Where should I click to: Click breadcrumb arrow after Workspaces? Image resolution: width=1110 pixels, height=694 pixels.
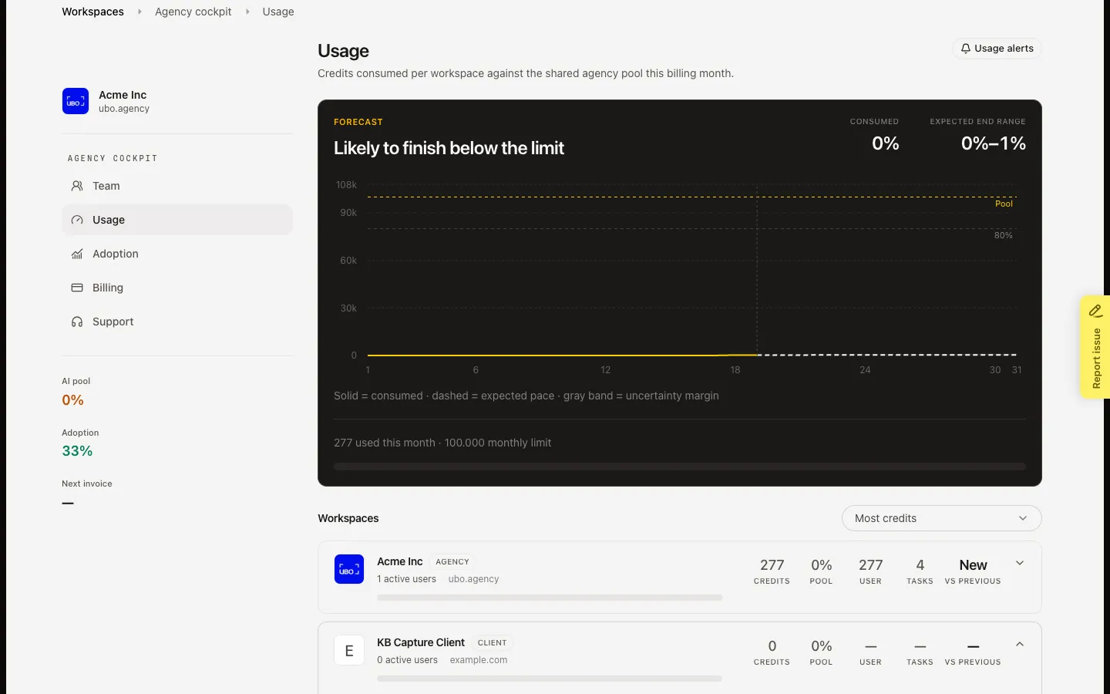point(140,12)
